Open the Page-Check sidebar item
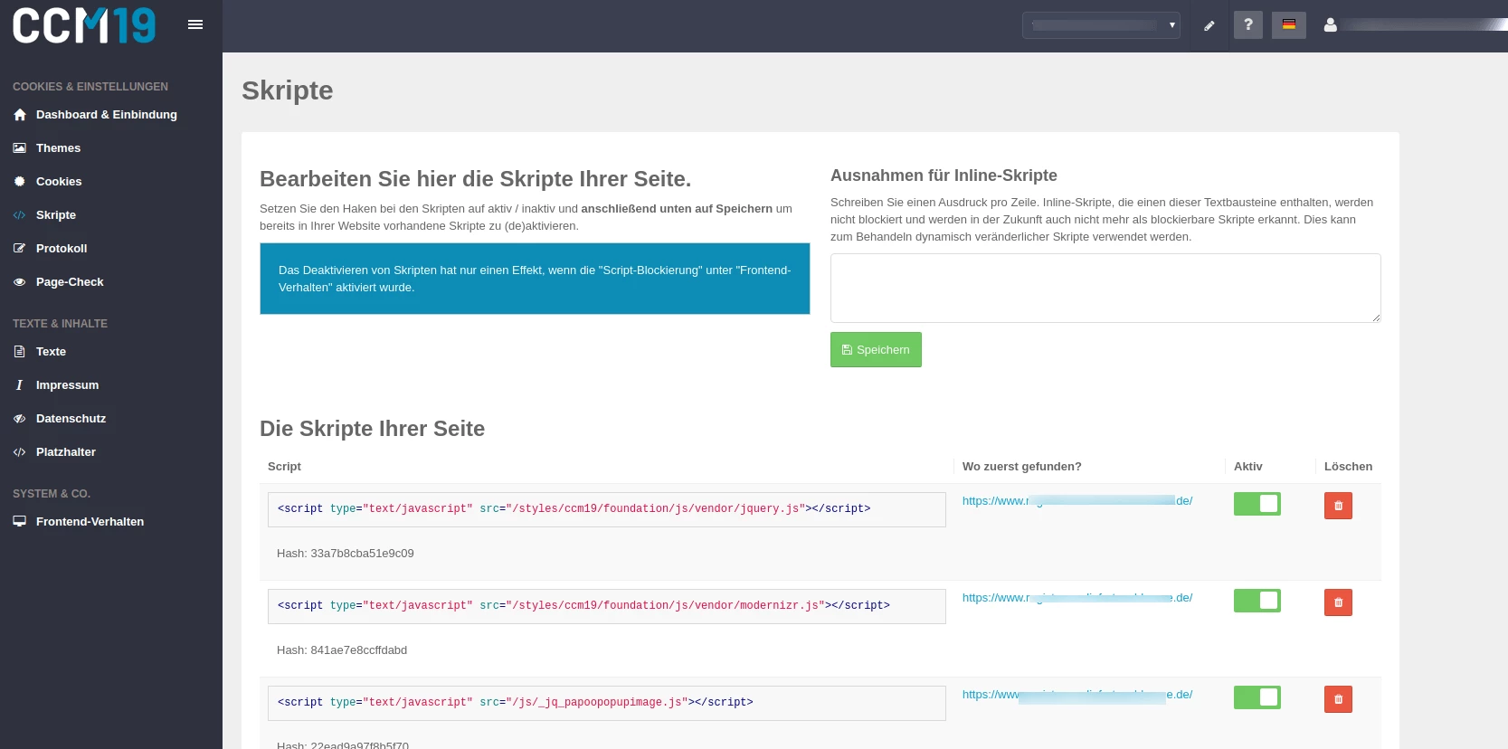 (x=70, y=282)
